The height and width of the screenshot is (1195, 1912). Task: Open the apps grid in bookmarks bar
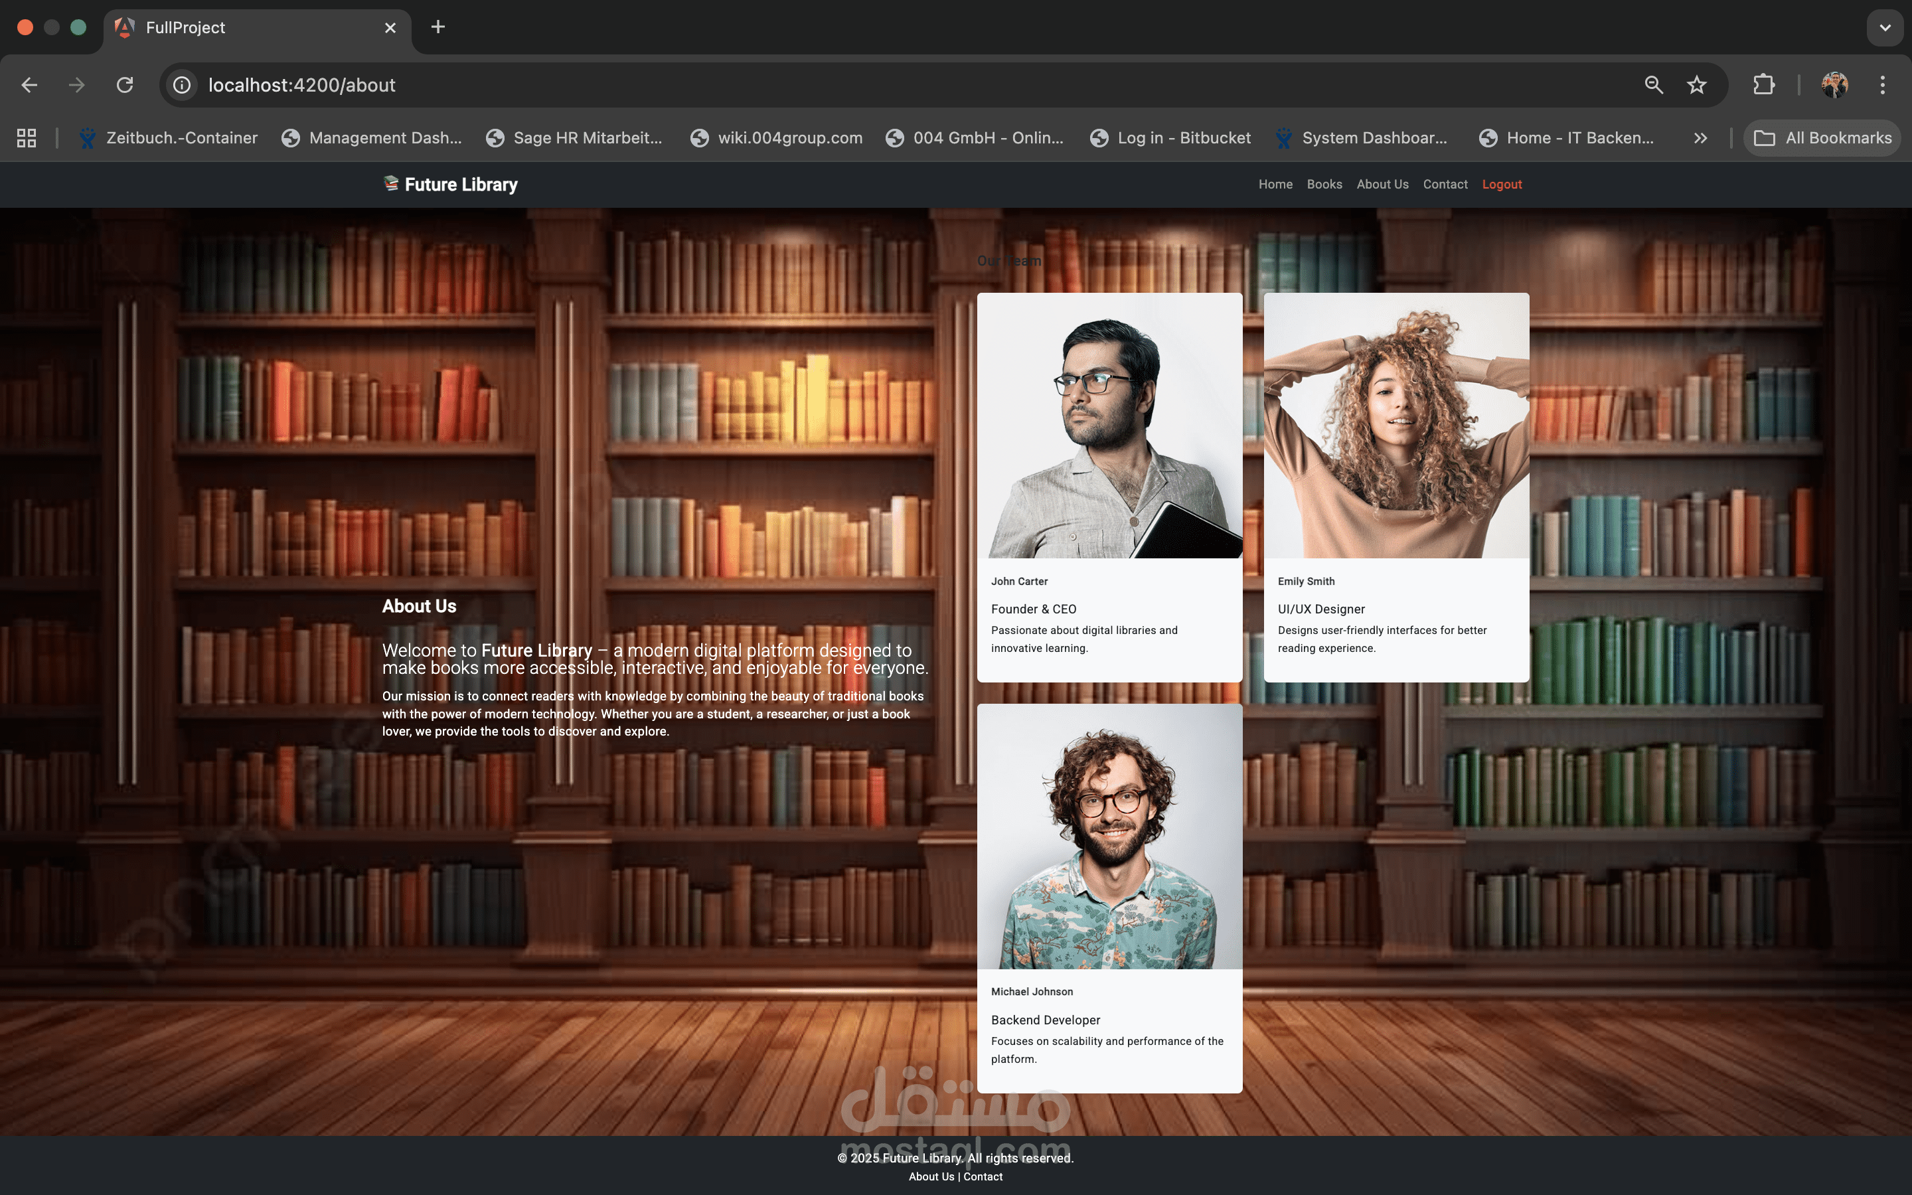pos(26,137)
